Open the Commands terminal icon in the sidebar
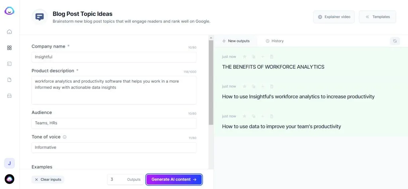The image size is (408, 189). click(x=10, y=64)
